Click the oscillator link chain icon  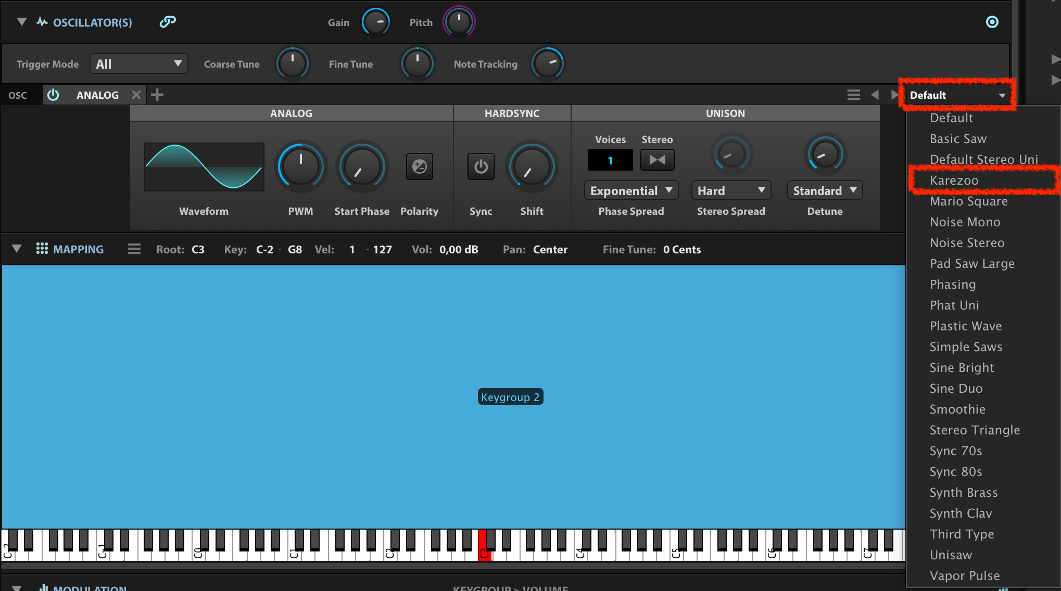pos(167,22)
